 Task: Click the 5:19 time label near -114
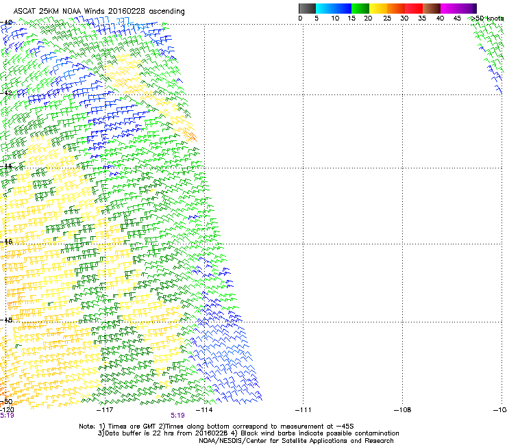point(177,416)
